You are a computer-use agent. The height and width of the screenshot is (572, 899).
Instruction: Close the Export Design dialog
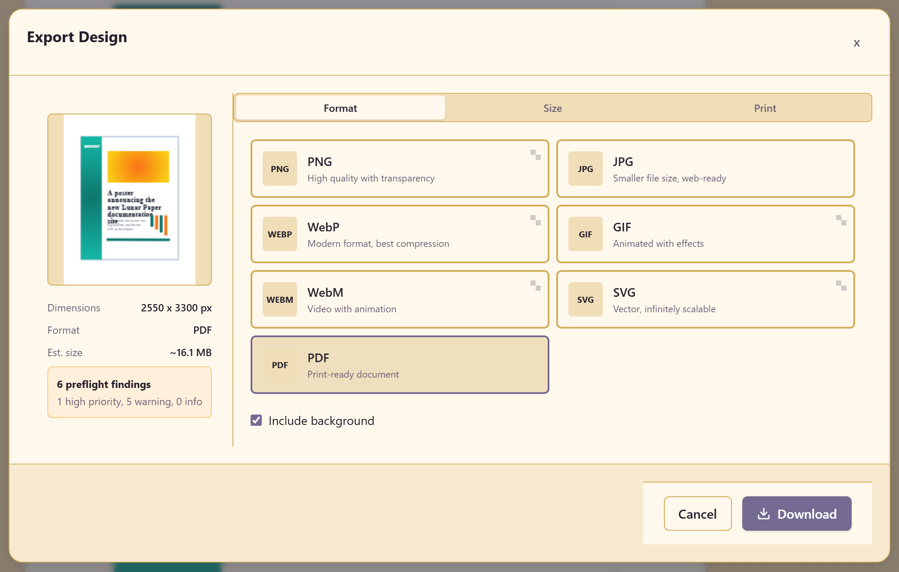click(857, 43)
